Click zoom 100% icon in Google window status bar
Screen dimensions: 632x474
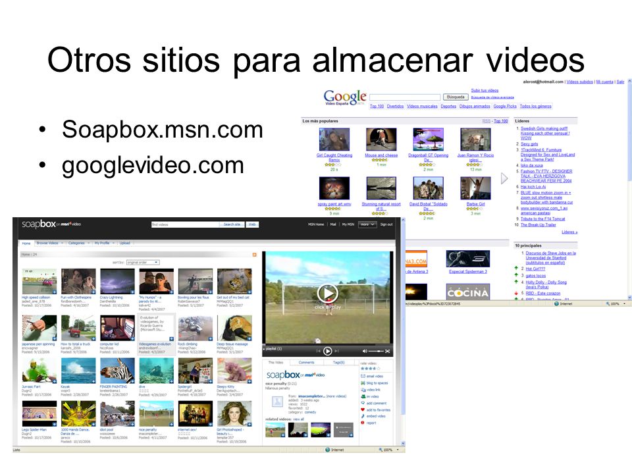(608, 303)
